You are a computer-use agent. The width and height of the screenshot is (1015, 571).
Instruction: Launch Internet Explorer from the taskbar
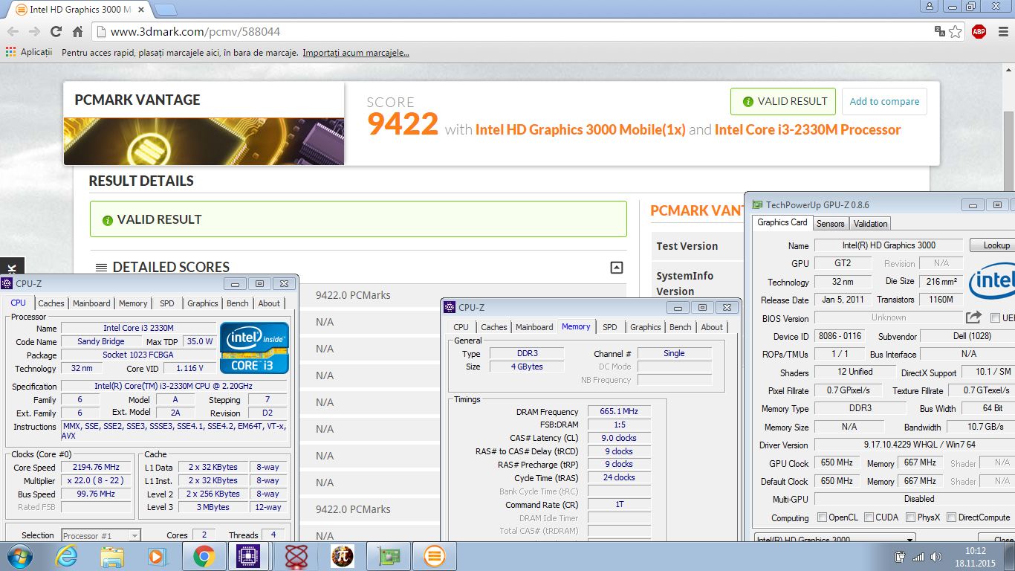66,556
